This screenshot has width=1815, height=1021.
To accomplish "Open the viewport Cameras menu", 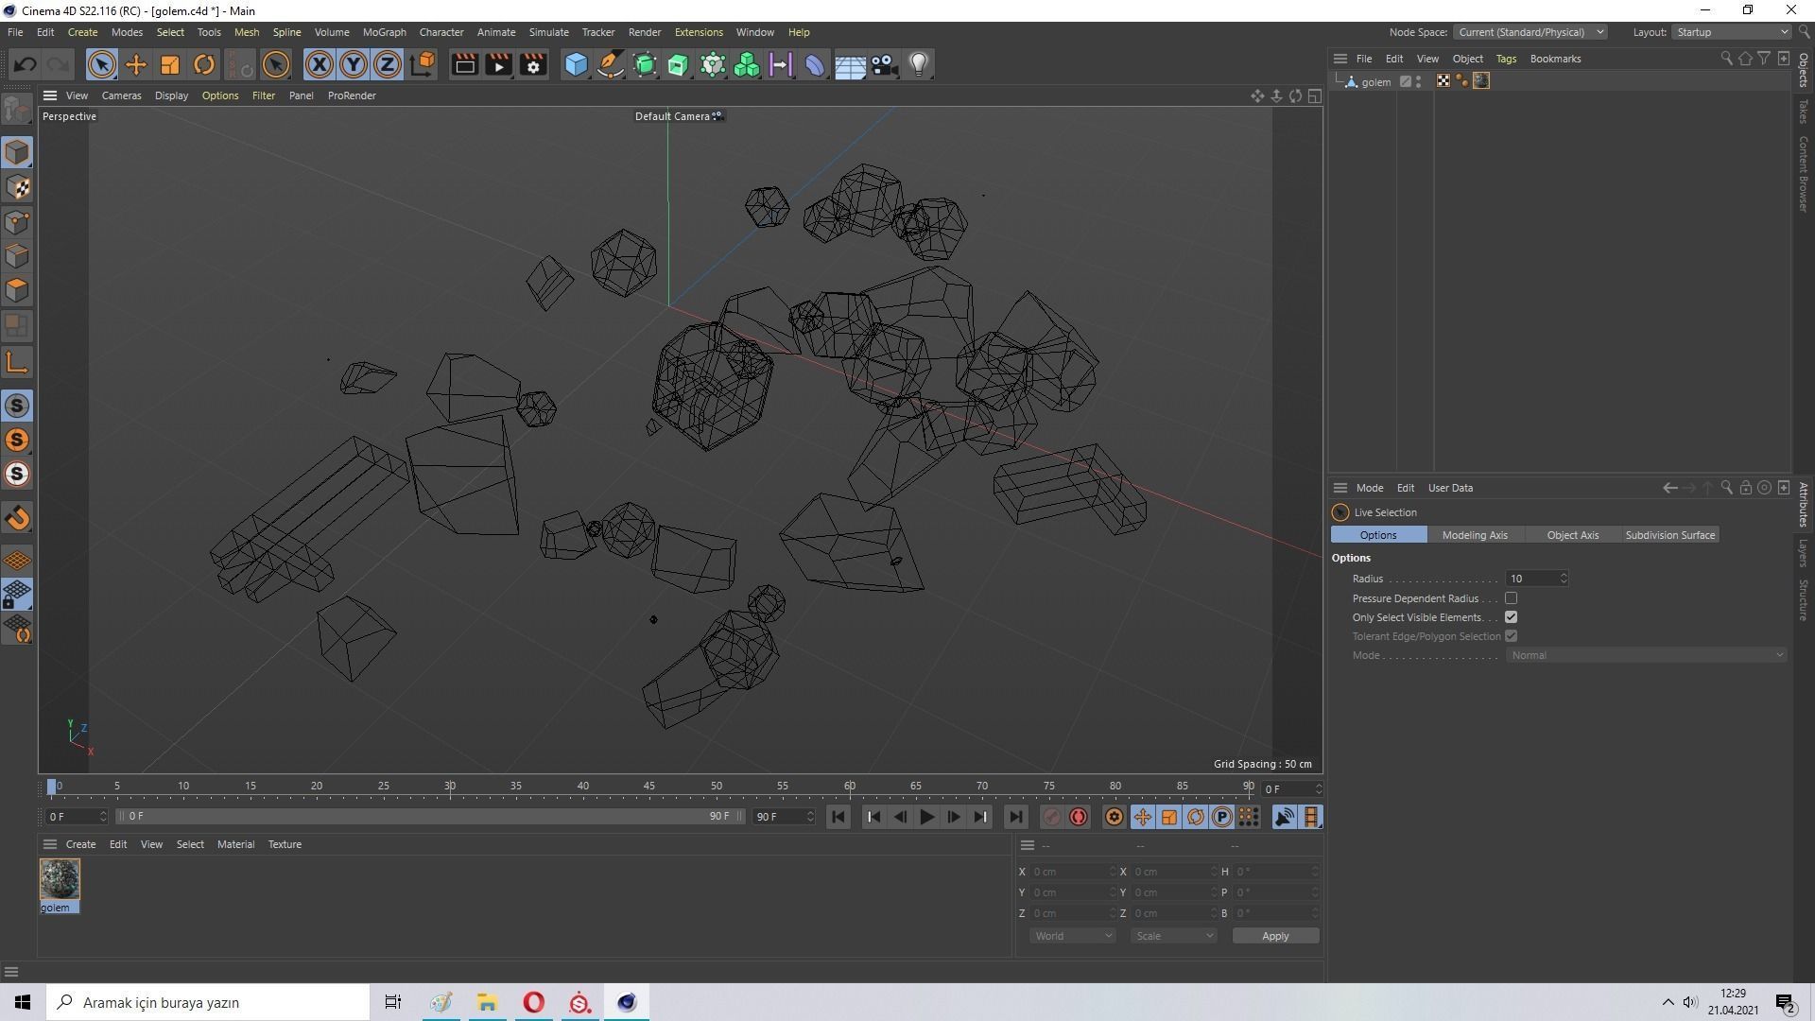I will [x=121, y=95].
